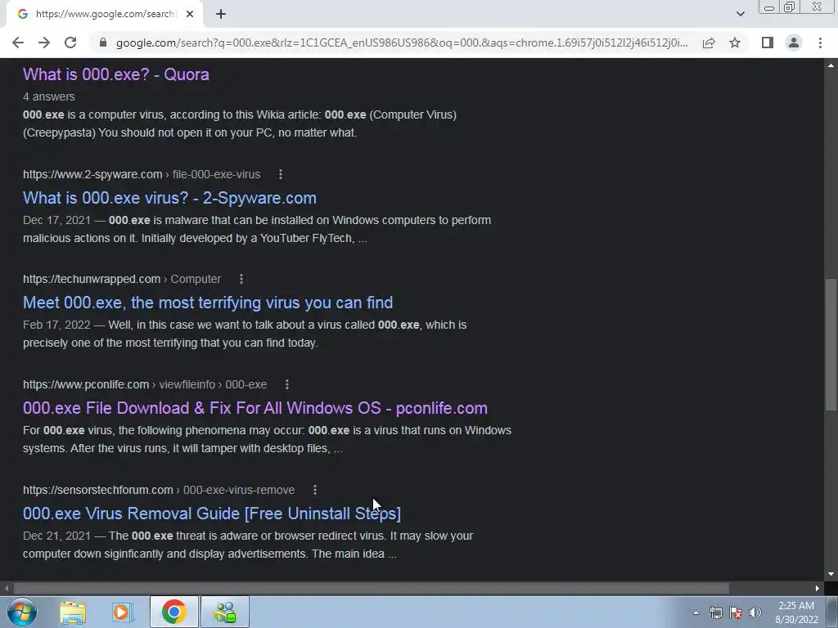Viewport: 838px width, 628px height.
Task: Open the Action Center flag icon
Action: 736,612
